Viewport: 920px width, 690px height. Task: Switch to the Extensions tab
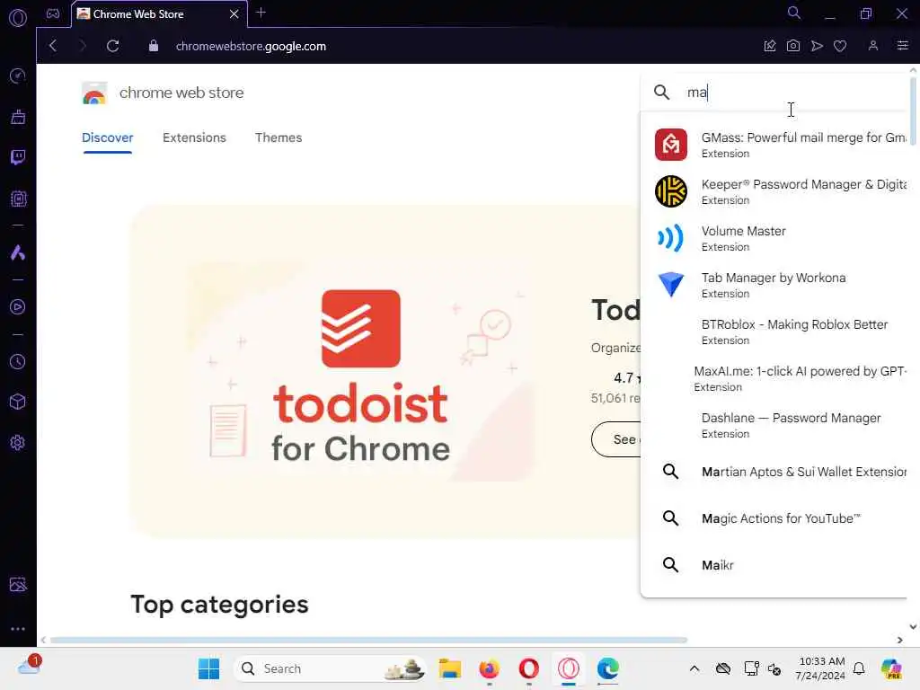pos(194,137)
